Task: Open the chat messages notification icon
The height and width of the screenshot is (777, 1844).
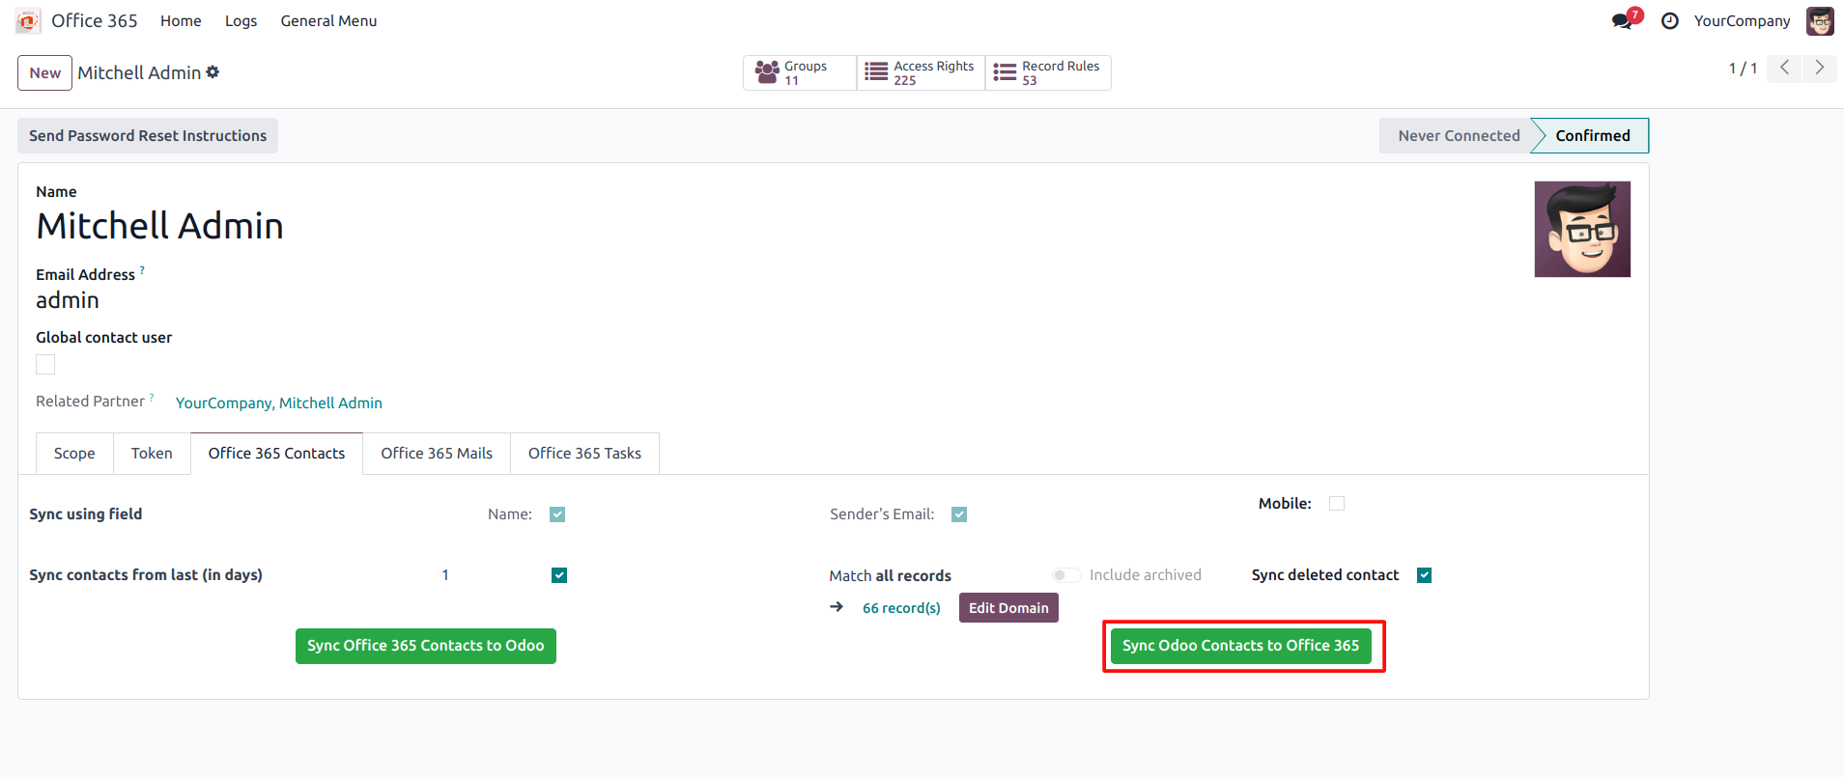Action: (1623, 21)
